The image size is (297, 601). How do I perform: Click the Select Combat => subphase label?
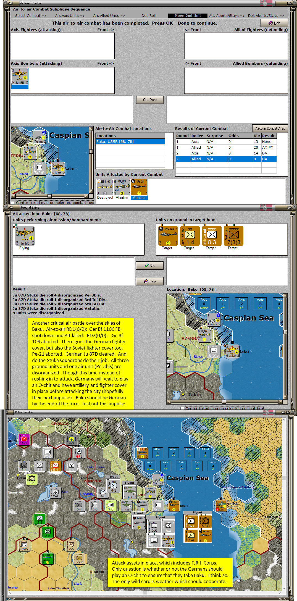click(x=31, y=15)
